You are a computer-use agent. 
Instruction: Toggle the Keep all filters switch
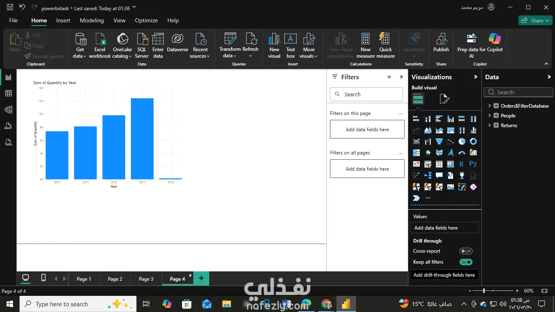(x=466, y=262)
